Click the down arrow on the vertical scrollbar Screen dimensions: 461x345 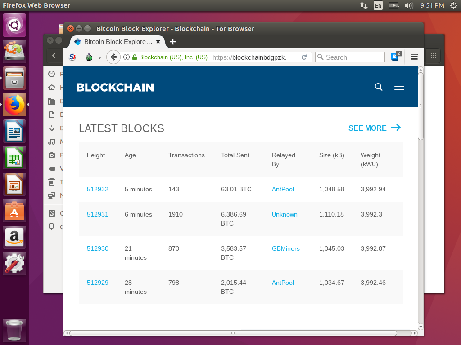[x=420, y=327]
